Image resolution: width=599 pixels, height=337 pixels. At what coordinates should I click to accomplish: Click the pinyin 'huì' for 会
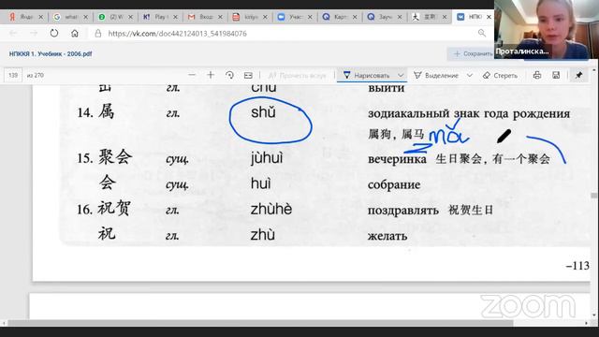pyautogui.click(x=260, y=183)
